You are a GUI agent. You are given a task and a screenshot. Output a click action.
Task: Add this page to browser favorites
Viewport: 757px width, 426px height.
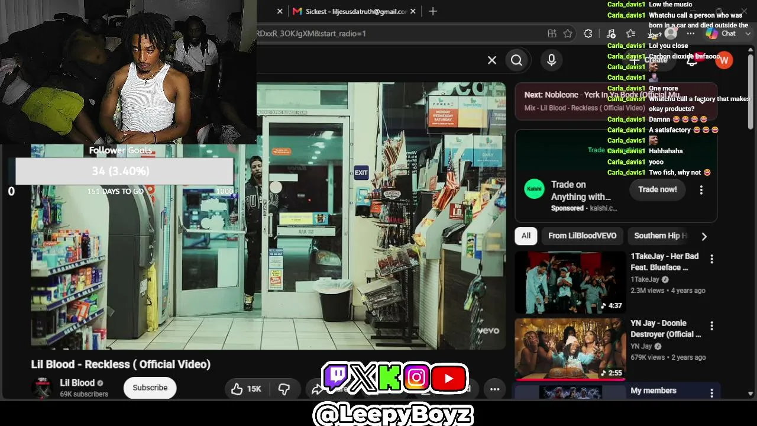[568, 34]
